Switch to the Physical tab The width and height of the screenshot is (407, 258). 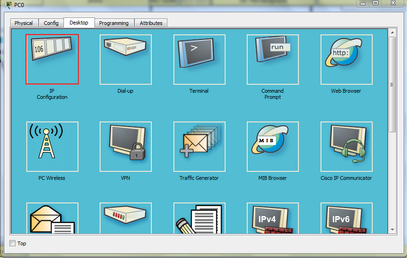[23, 23]
